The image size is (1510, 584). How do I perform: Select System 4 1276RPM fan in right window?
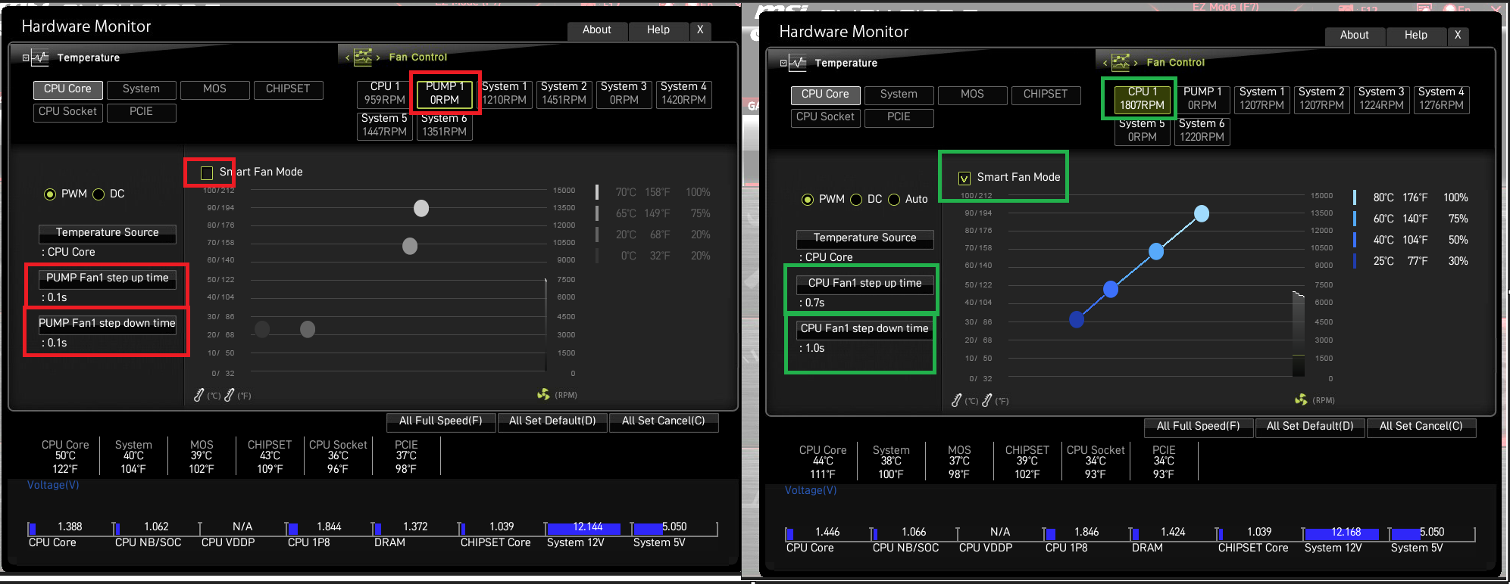tap(1442, 98)
